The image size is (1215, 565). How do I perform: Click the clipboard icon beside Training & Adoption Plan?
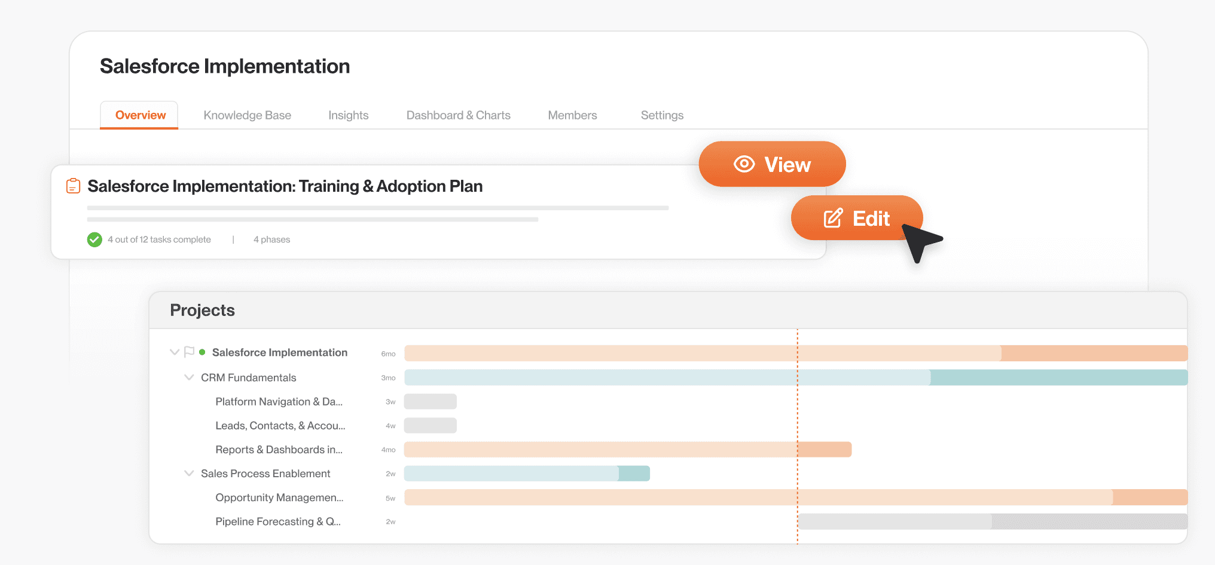coord(73,186)
